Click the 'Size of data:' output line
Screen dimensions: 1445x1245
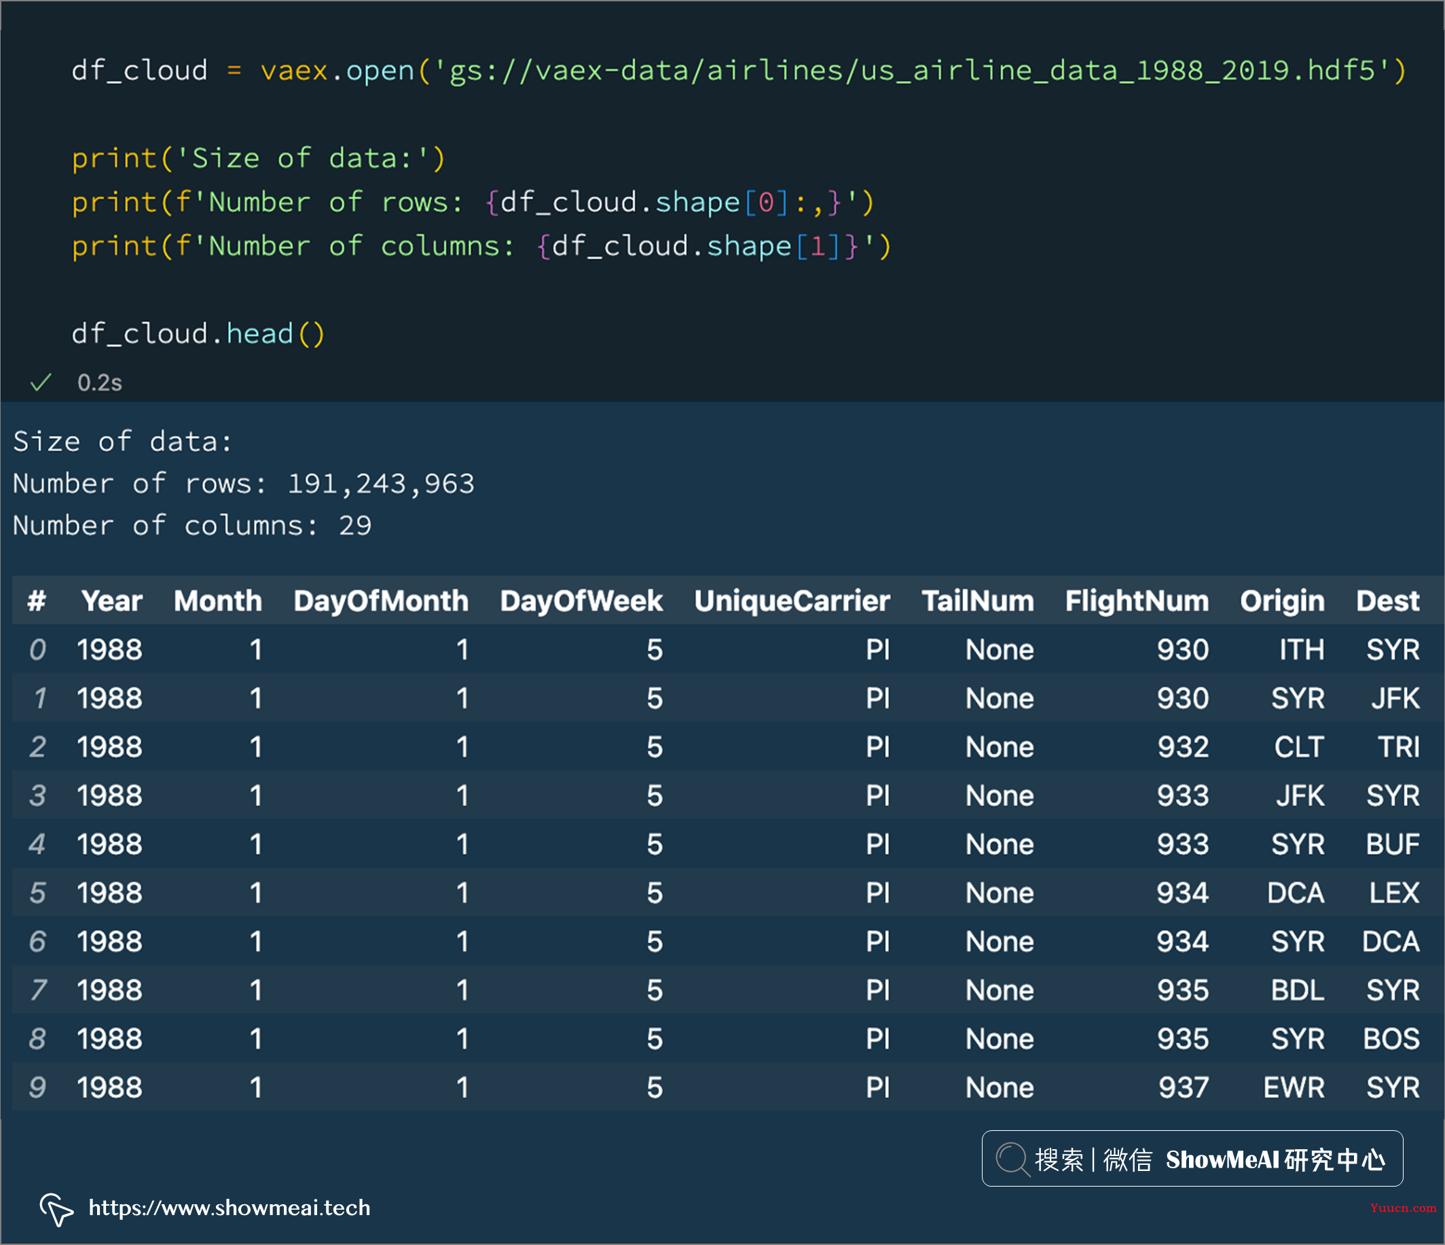123,441
